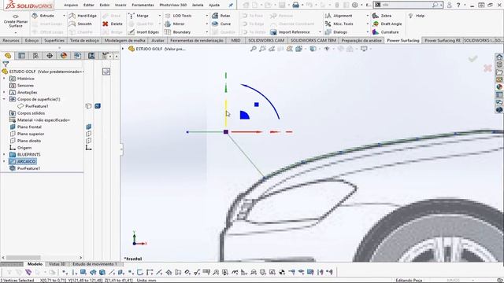The image size is (504, 283).
Task: Toggle blue appearance icon beside PwrFeature1 body
Action: (x=98, y=106)
